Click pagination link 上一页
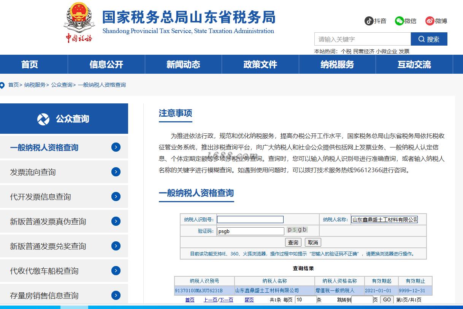The height and width of the screenshot is (309, 463). [210, 300]
